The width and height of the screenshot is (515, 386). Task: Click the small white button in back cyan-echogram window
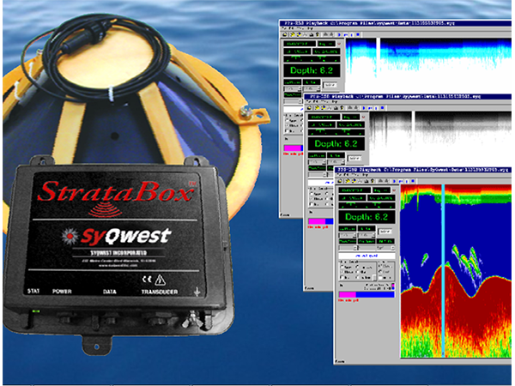point(330,85)
